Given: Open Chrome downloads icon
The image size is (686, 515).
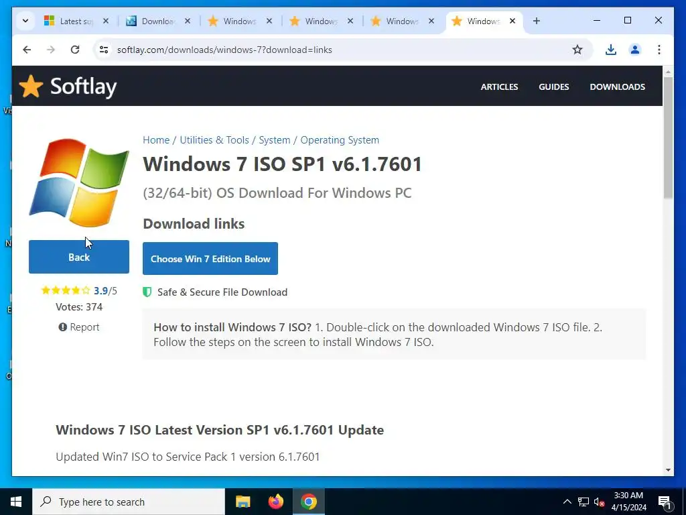Looking at the screenshot, I should tap(611, 50).
